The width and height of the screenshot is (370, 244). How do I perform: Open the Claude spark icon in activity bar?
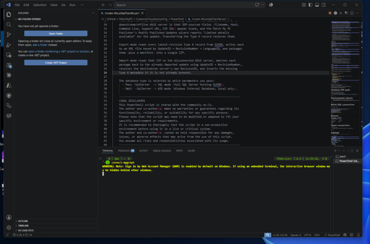9,75
